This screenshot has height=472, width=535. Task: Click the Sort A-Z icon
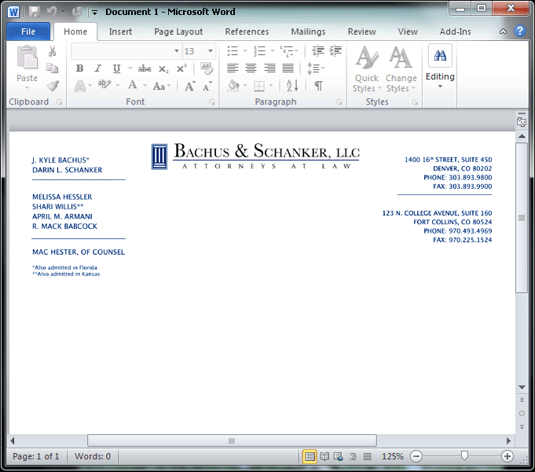(x=292, y=86)
